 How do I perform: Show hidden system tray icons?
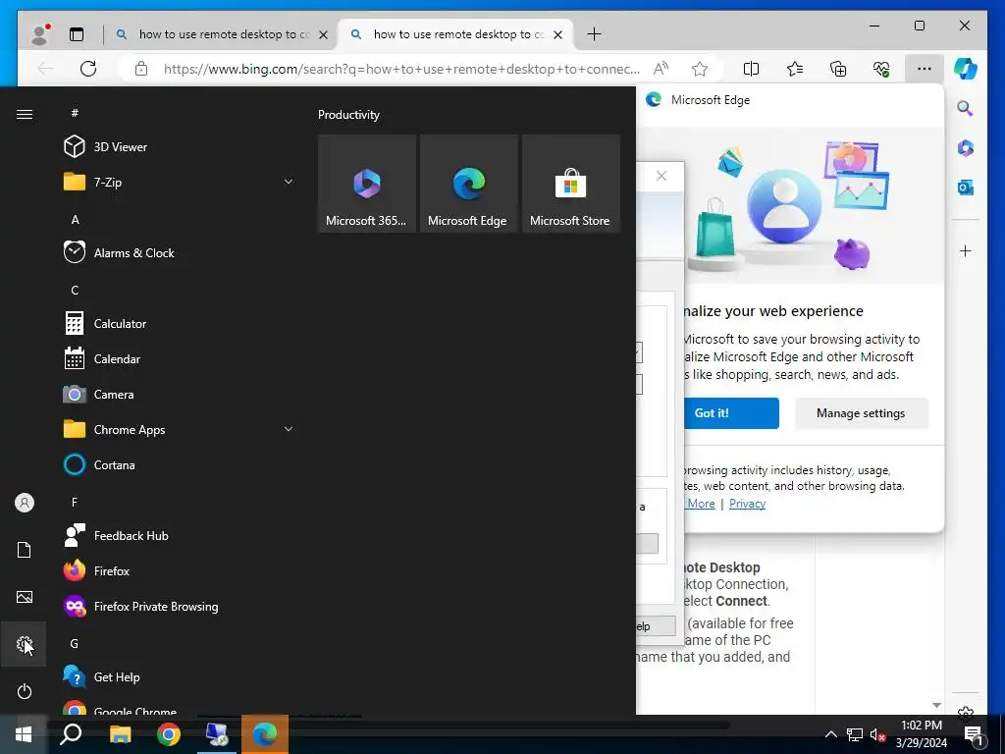830,734
